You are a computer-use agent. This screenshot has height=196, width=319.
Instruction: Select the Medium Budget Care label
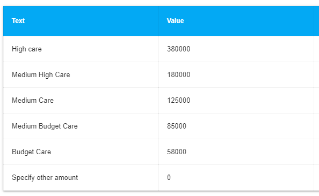pos(45,126)
